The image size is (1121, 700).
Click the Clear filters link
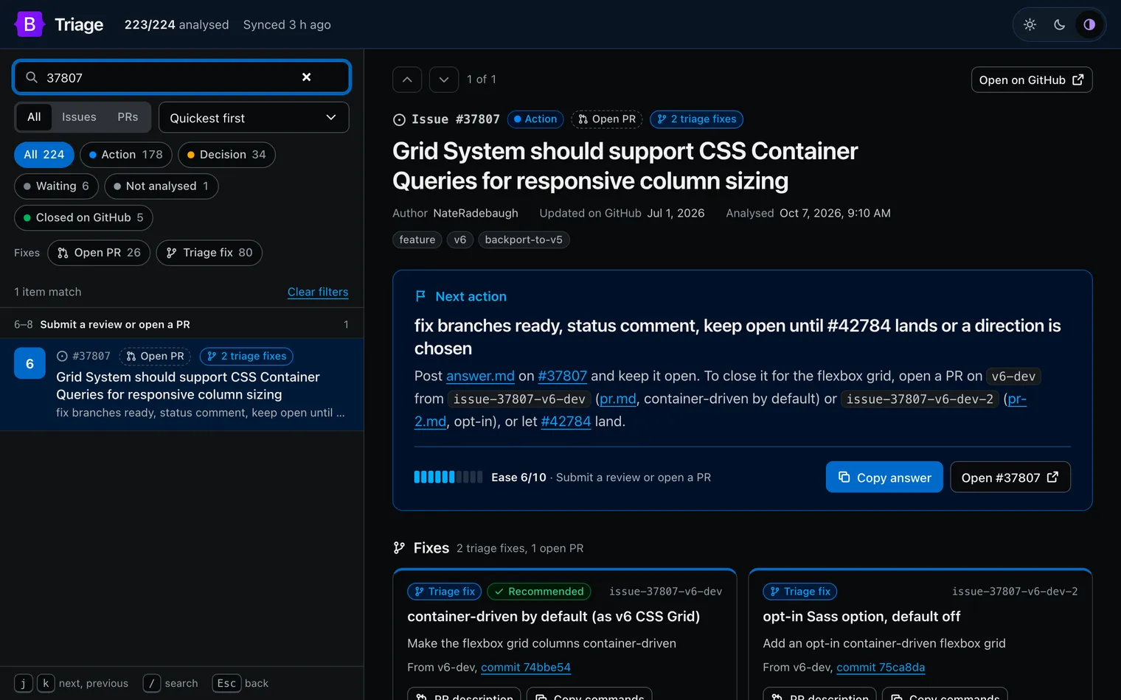[x=318, y=293]
